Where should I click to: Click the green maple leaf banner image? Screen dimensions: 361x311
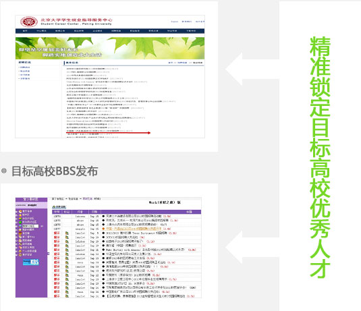(110, 48)
